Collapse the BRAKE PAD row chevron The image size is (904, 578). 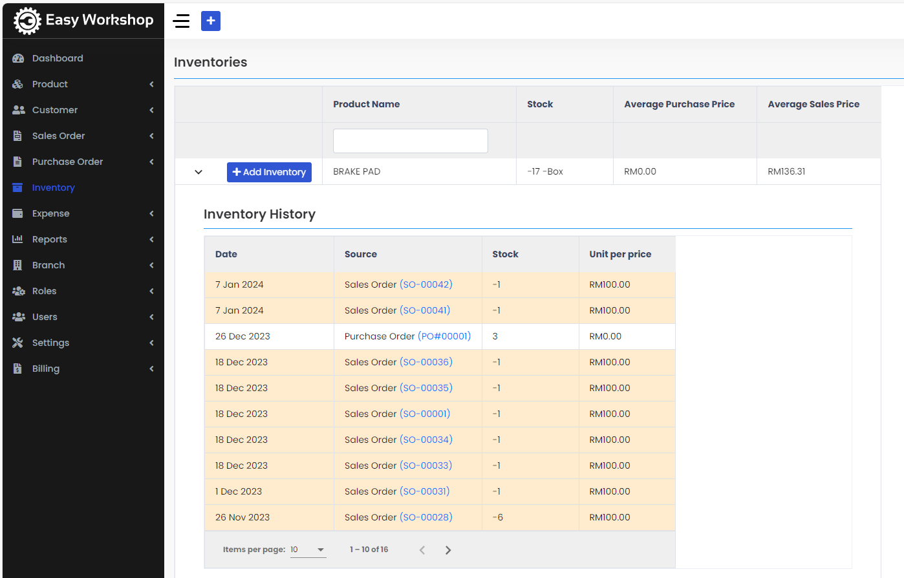199,172
